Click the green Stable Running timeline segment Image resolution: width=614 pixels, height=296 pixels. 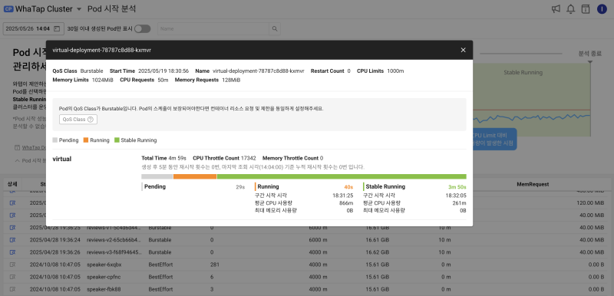point(342,176)
